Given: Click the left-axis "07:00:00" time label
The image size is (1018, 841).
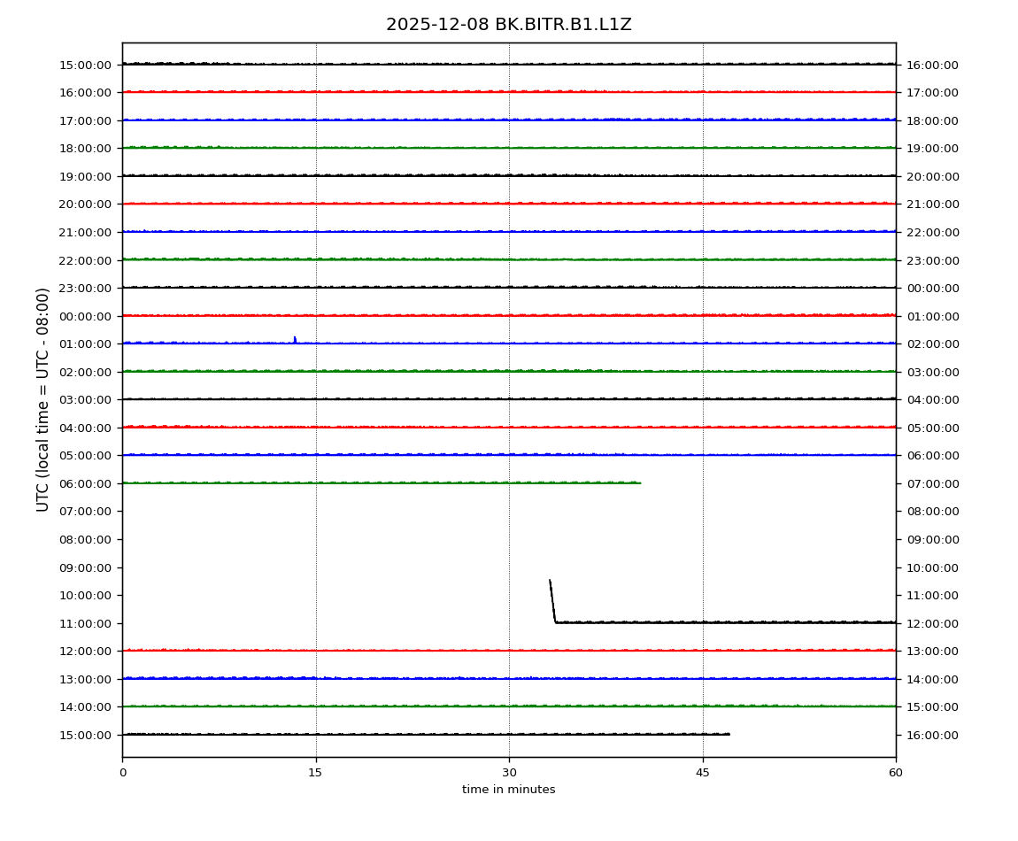Looking at the screenshot, I should coord(85,512).
